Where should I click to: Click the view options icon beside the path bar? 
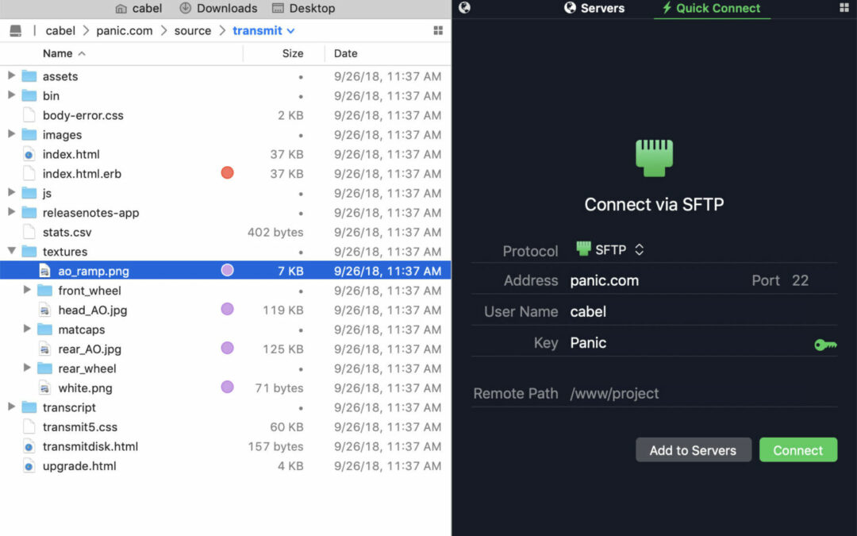pos(438,30)
